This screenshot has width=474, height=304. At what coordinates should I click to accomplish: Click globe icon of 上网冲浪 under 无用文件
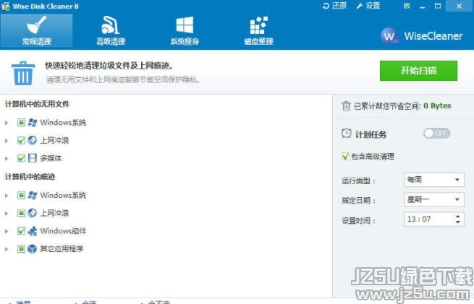point(33,140)
